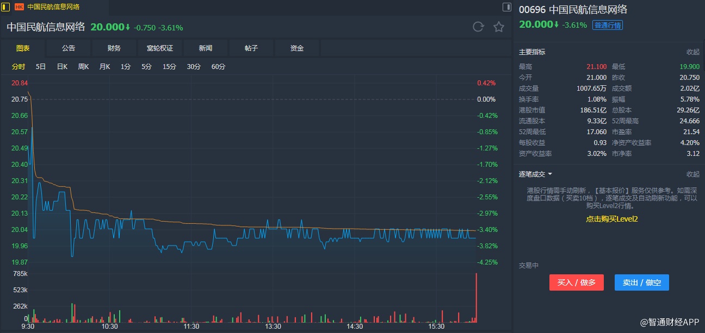Open the 新闻 tab
The height and width of the screenshot is (333, 705).
click(x=206, y=48)
